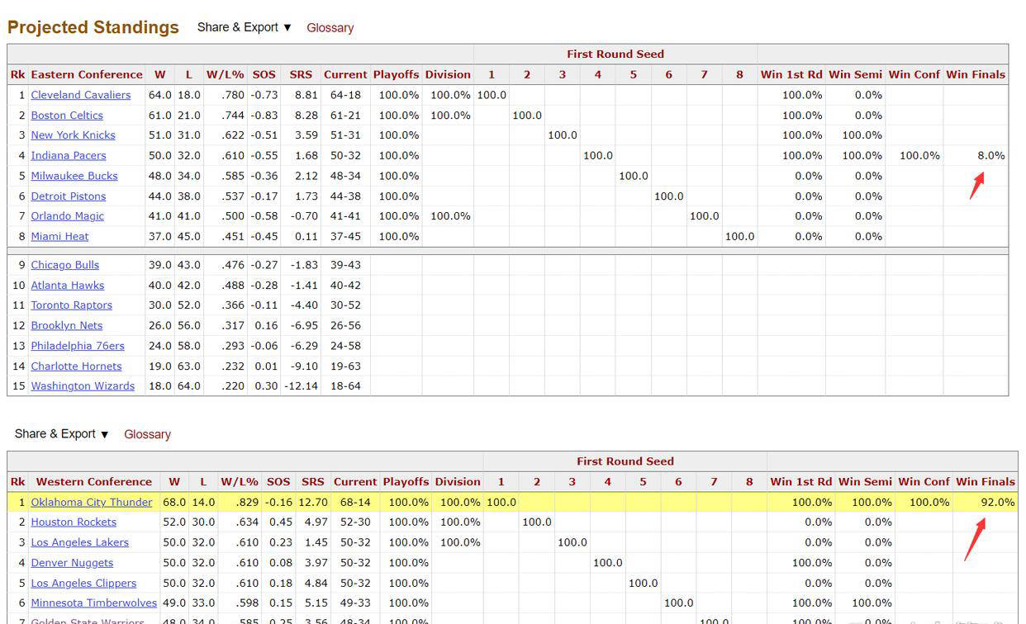Click the Charlotte Hornets link

point(77,366)
